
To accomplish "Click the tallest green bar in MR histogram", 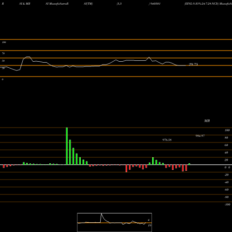I will tap(67, 146).
